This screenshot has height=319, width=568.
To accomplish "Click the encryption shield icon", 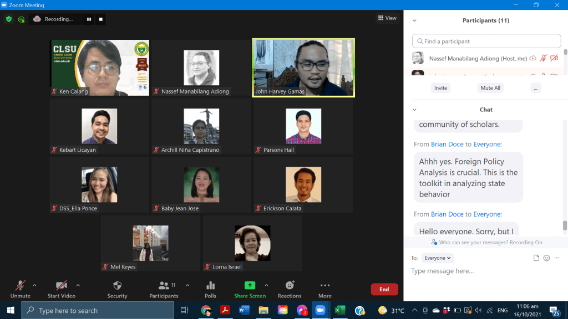I will coord(9,19).
